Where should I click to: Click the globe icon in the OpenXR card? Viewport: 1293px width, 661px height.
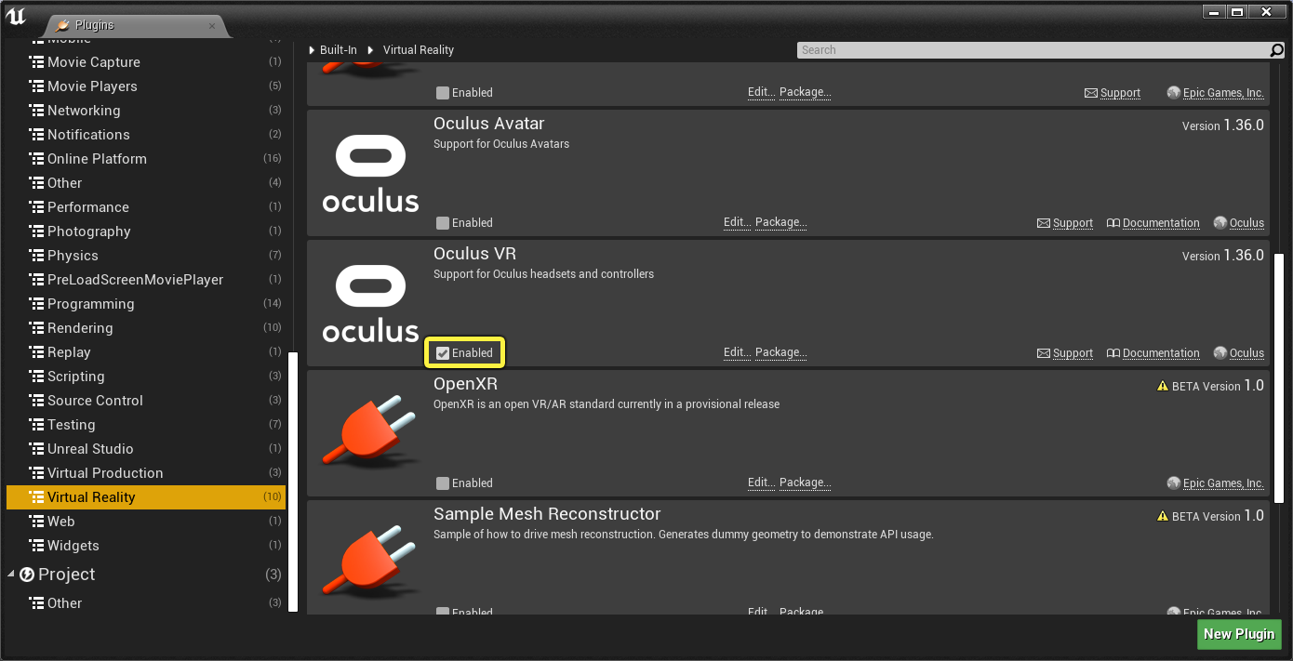[1174, 483]
